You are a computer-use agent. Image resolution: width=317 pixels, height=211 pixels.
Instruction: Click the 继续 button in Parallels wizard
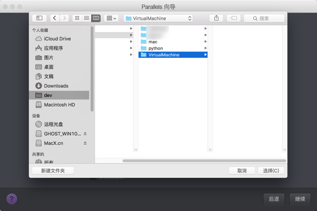coord(300,199)
